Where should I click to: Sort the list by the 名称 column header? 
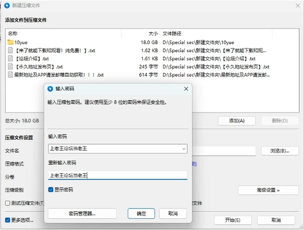(13, 34)
